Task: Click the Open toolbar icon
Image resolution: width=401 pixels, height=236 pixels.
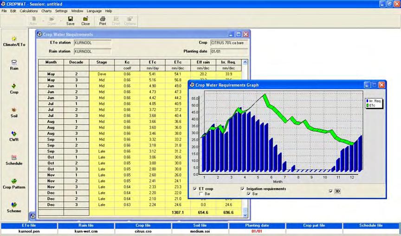Action: click(52, 21)
